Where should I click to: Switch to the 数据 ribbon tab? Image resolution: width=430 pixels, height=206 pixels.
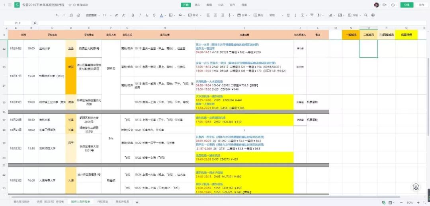tap(209, 5)
